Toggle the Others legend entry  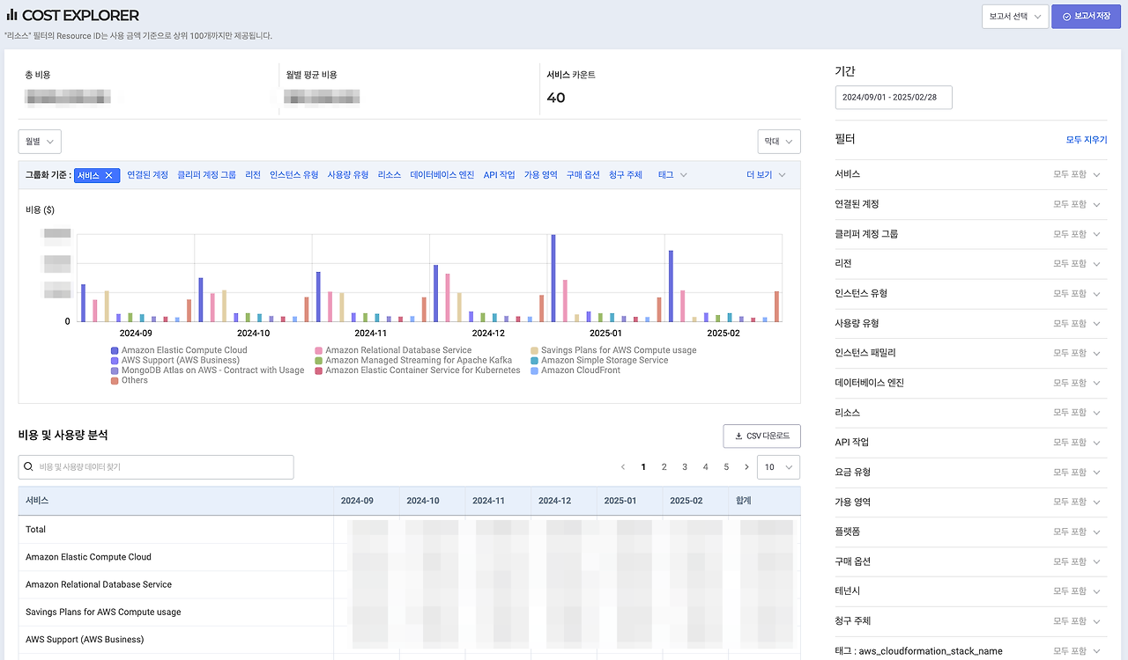click(x=130, y=381)
